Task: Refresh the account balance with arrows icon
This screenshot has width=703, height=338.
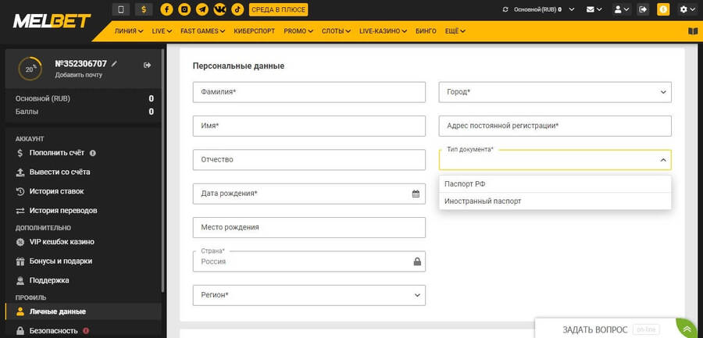Action: coord(505,9)
